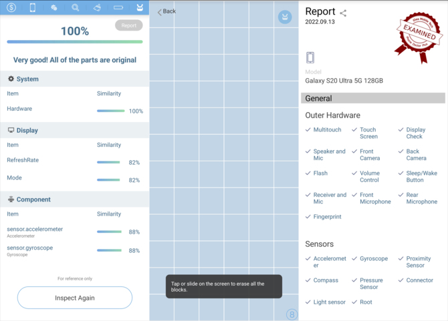This screenshot has height=321, width=448.
Task: Select the battery icon in top bar
Action: [118, 7]
